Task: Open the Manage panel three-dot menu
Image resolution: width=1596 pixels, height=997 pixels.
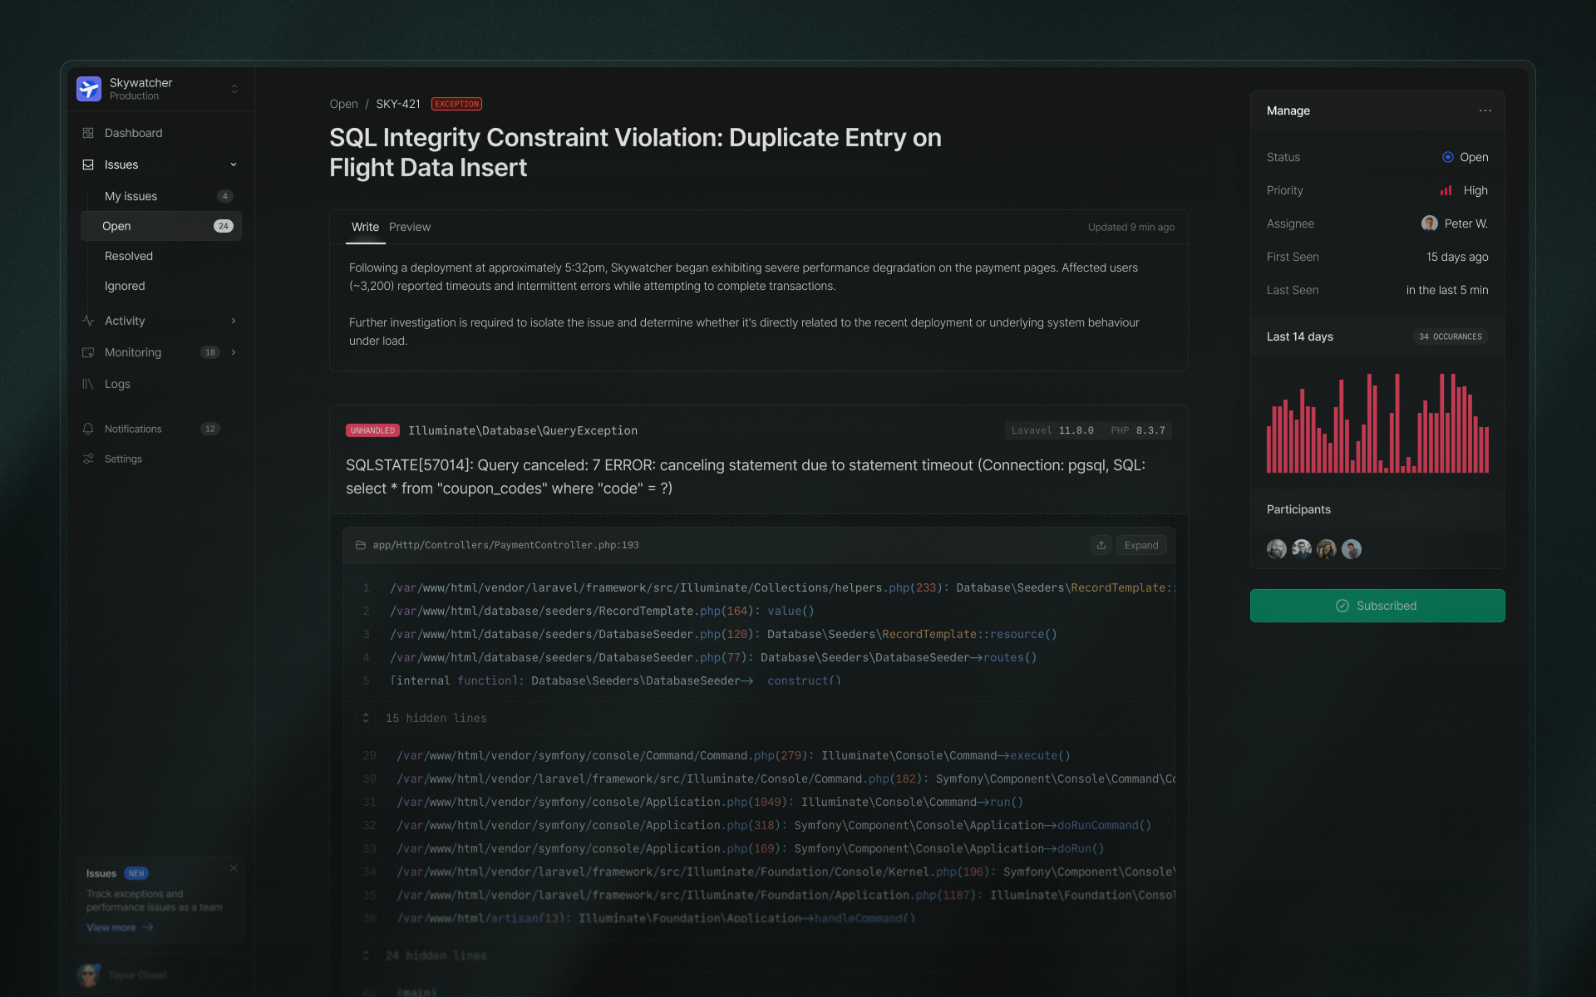Action: [x=1485, y=111]
